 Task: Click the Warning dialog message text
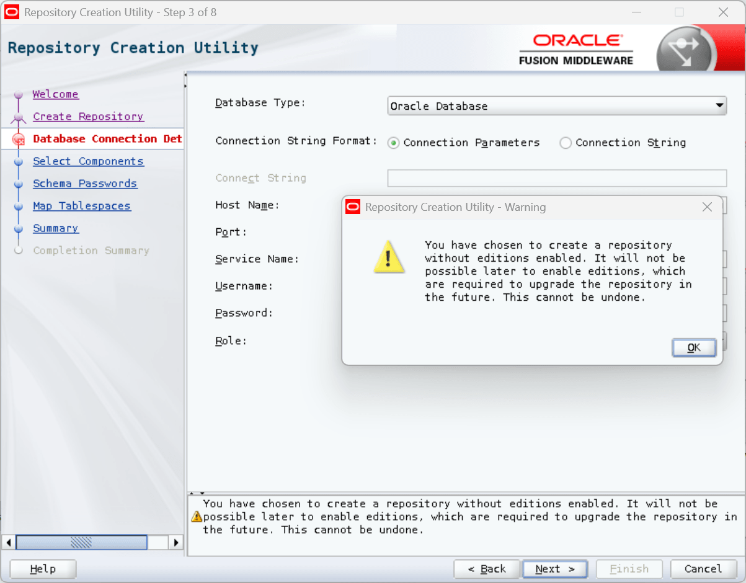tap(558, 271)
